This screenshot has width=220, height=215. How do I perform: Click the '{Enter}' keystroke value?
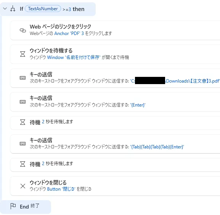click(138, 105)
